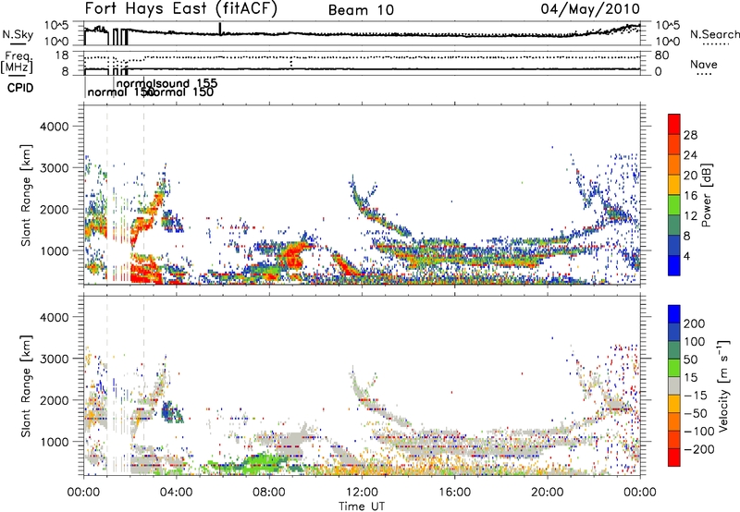Click the '08:00' time tick label

[x=269, y=493]
